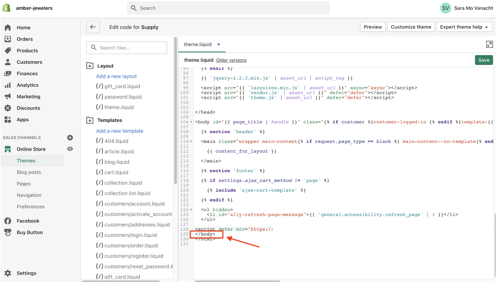Fold code at line 106
Viewport: 497px width, 282px height.
(191, 122)
